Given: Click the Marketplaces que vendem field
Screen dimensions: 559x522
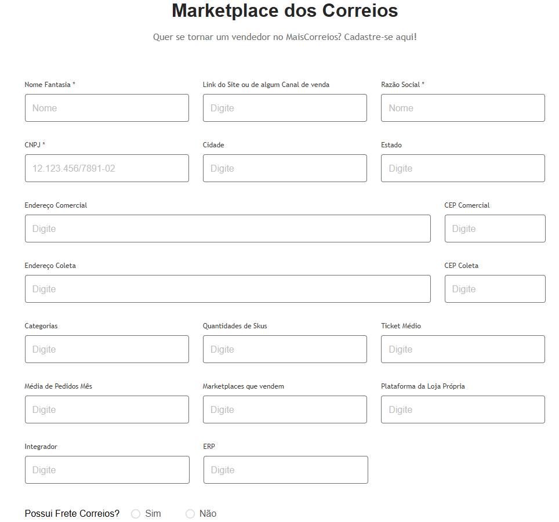Looking at the screenshot, I should [285, 409].
